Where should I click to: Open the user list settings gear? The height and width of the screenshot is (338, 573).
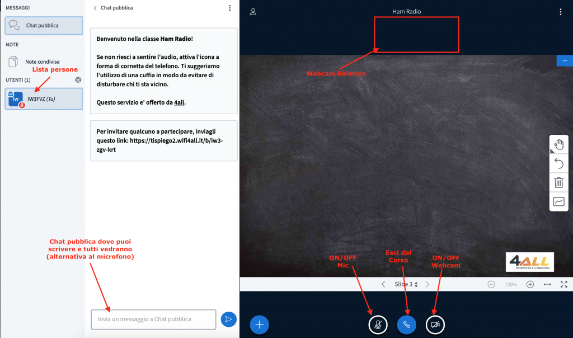tap(78, 79)
